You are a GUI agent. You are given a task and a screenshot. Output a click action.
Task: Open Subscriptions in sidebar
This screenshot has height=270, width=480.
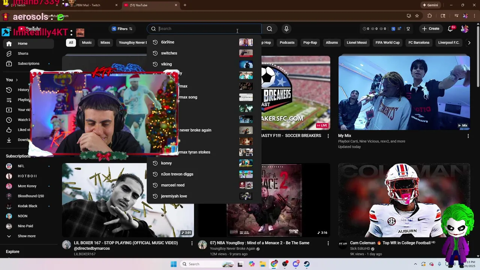point(28,64)
